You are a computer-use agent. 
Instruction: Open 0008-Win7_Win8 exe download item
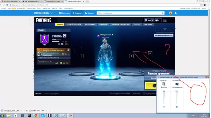[x=11, y=111]
